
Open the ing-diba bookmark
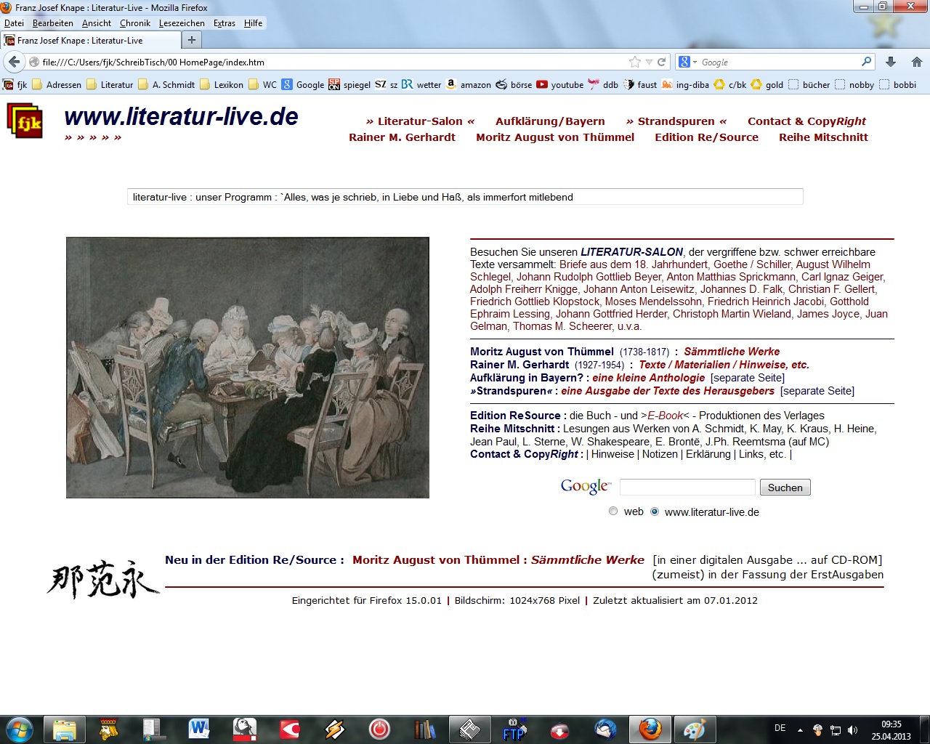(x=685, y=84)
